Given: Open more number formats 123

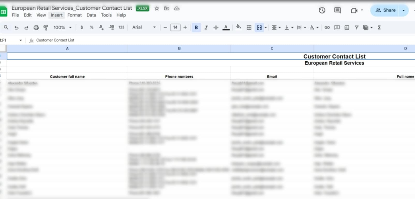Looking at the screenshot, I should click(121, 27).
